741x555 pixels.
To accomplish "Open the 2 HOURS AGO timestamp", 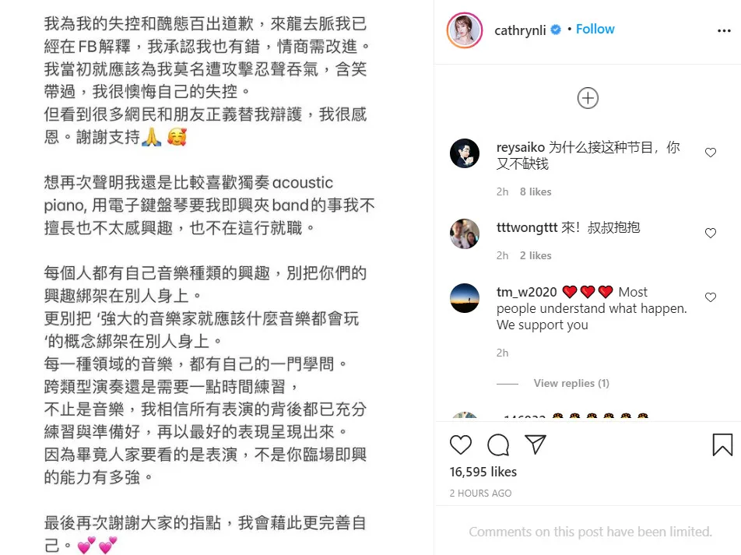I will click(x=480, y=493).
